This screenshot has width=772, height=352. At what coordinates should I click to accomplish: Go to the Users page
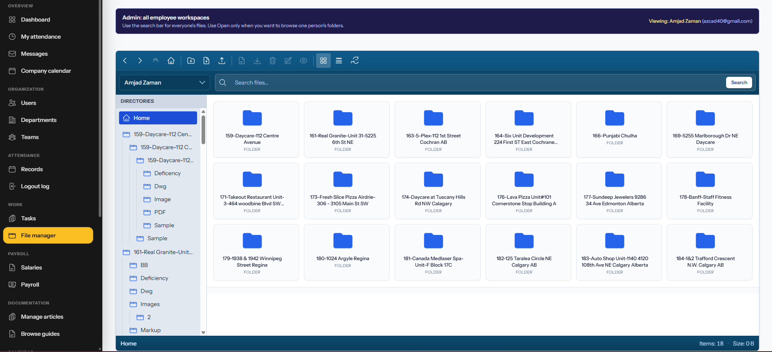click(x=48, y=103)
